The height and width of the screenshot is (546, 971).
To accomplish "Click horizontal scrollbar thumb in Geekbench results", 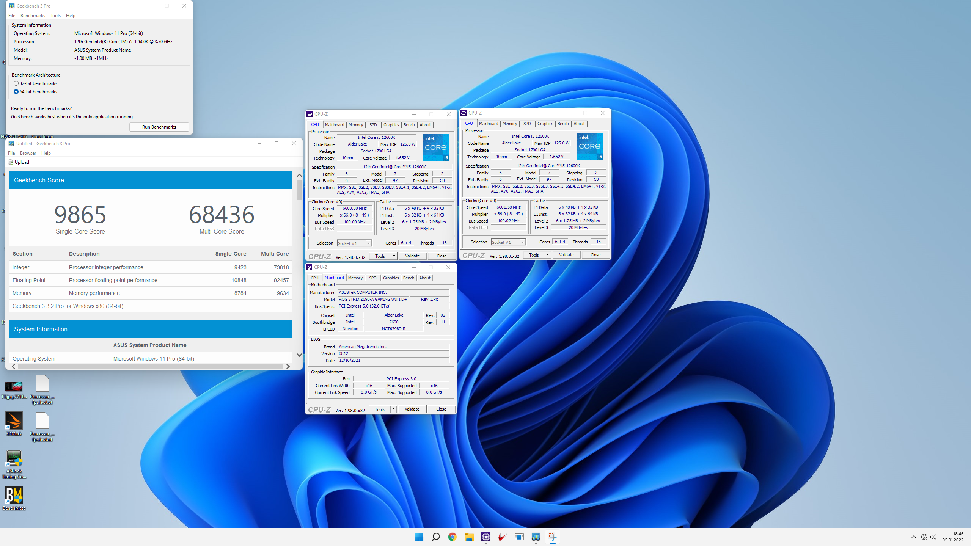I will [151, 366].
